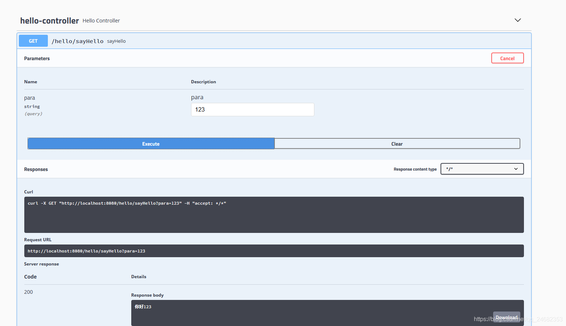Click the (query) location label
The height and width of the screenshot is (326, 566).
(33, 114)
